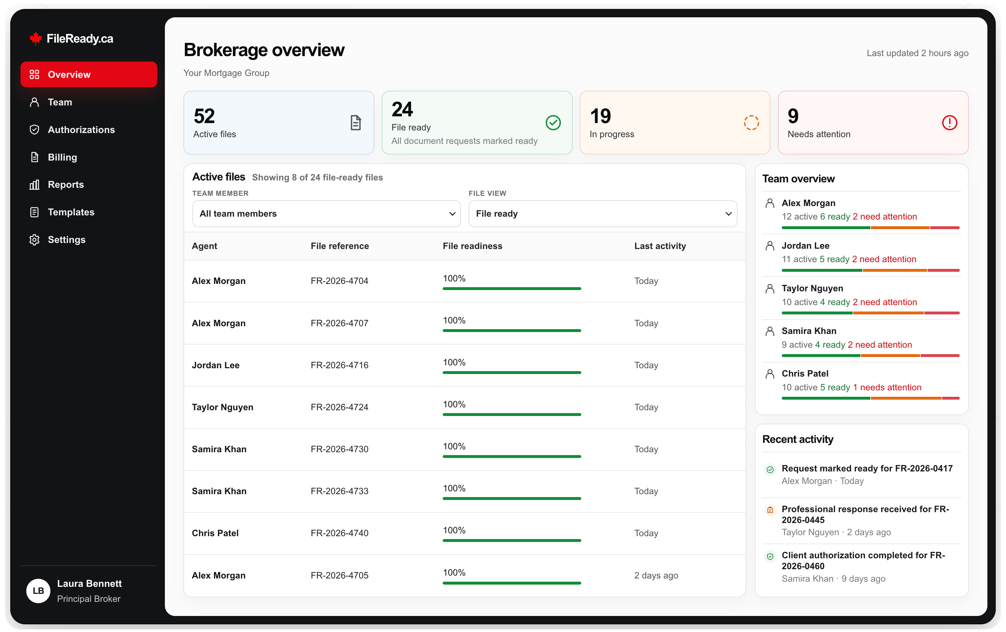Click 'Professional response received for FR-2026-0445' entry
Screen dimensions: 1006x632
[x=862, y=520]
